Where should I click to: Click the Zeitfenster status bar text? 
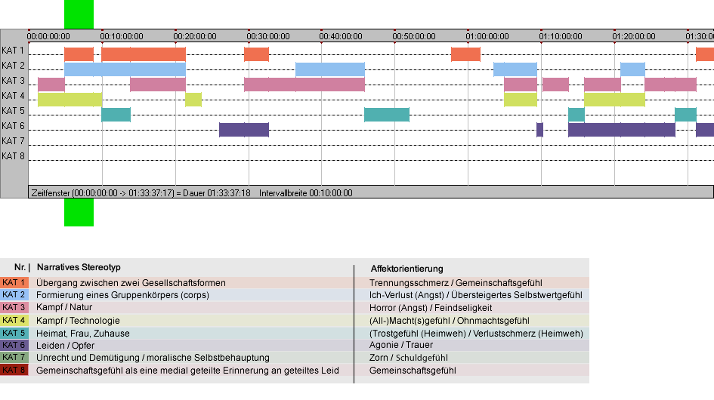pyautogui.click(x=141, y=193)
